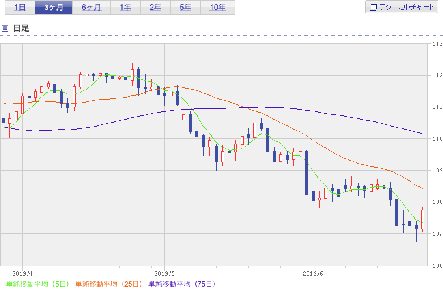Open the 2年 chart tab
443x289 pixels.
coord(155,8)
